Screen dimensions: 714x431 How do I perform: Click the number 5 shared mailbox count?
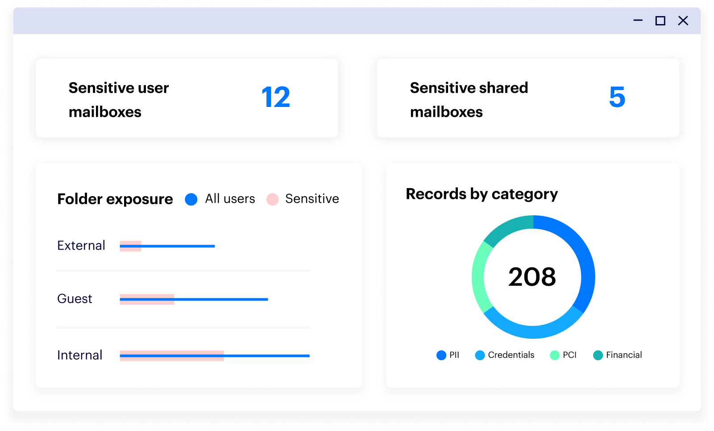617,98
